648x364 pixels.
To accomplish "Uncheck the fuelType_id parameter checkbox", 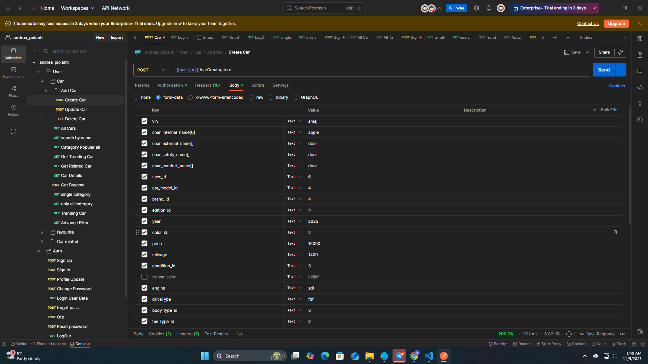I will [144, 321].
